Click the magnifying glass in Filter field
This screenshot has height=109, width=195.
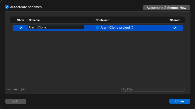[124, 89]
